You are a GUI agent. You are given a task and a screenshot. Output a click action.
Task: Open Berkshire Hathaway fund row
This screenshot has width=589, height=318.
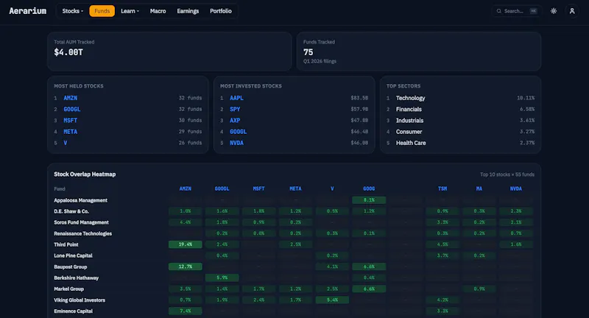click(x=77, y=278)
